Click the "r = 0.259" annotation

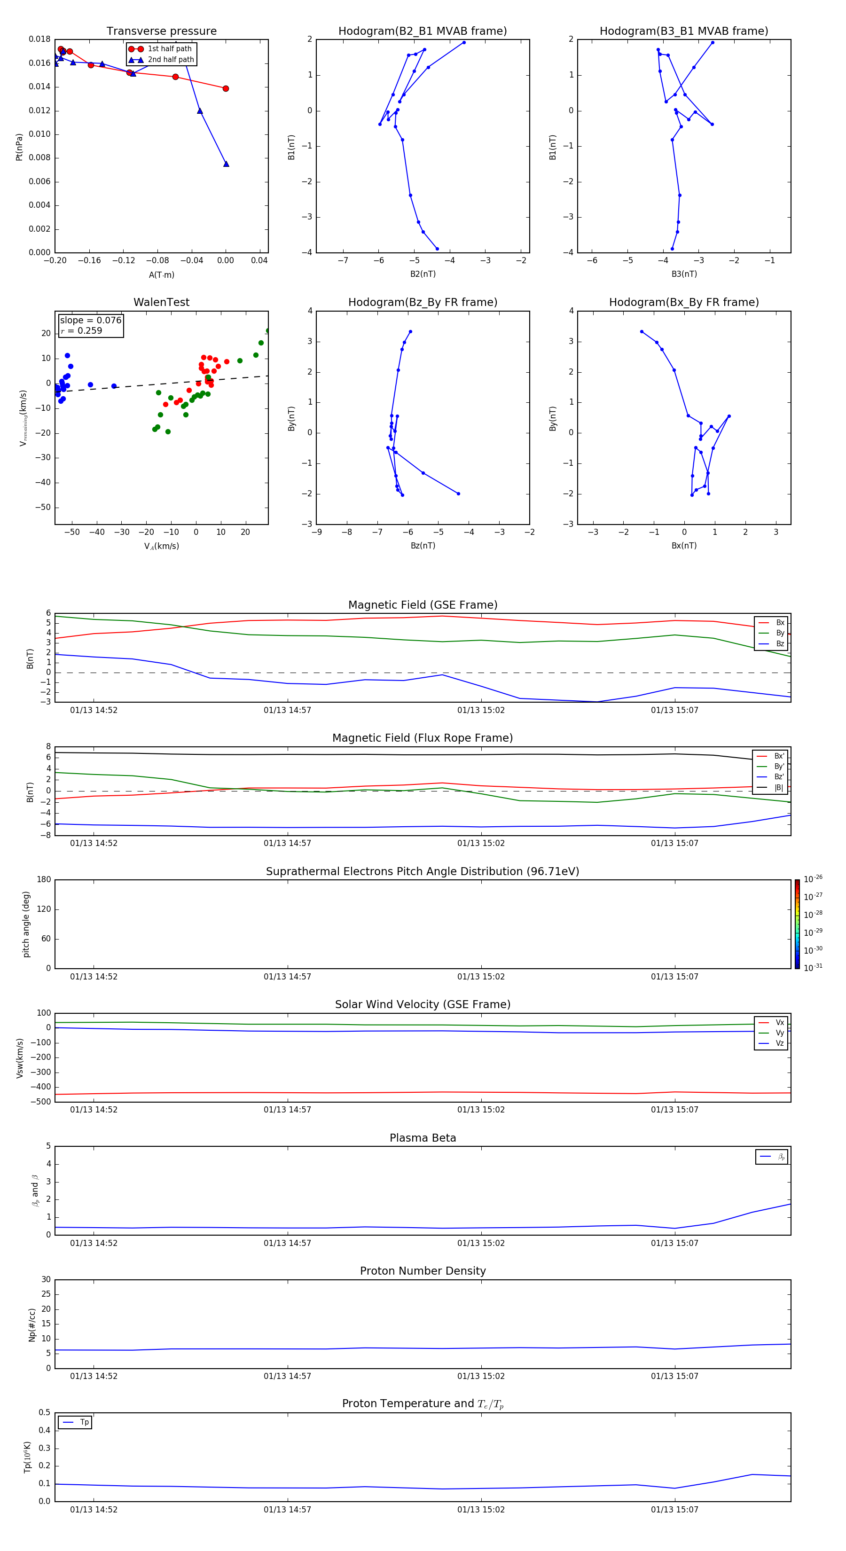pos(81,331)
